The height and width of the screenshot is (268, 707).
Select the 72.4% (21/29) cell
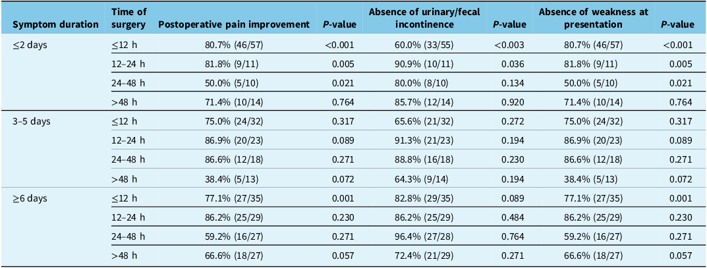coord(424,255)
